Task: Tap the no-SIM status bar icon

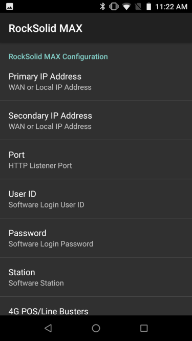Action: (138, 7)
